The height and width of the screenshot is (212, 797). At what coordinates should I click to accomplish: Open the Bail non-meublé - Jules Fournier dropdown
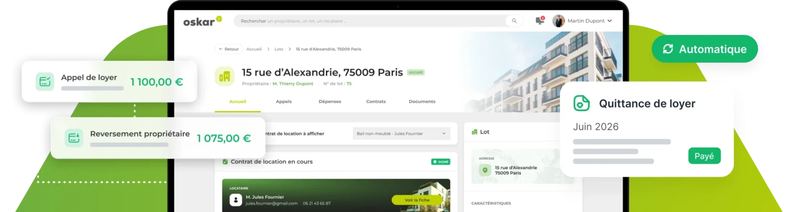401,134
